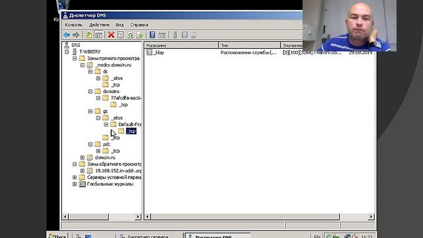Select the domains folder in tree
423x238 pixels.
coord(111,91)
